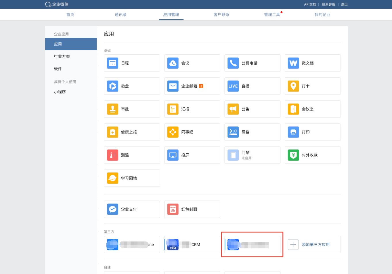This screenshot has width=392, height=274.
Task: Click the 企业邮箱 envelope icon
Action: coord(173,86)
